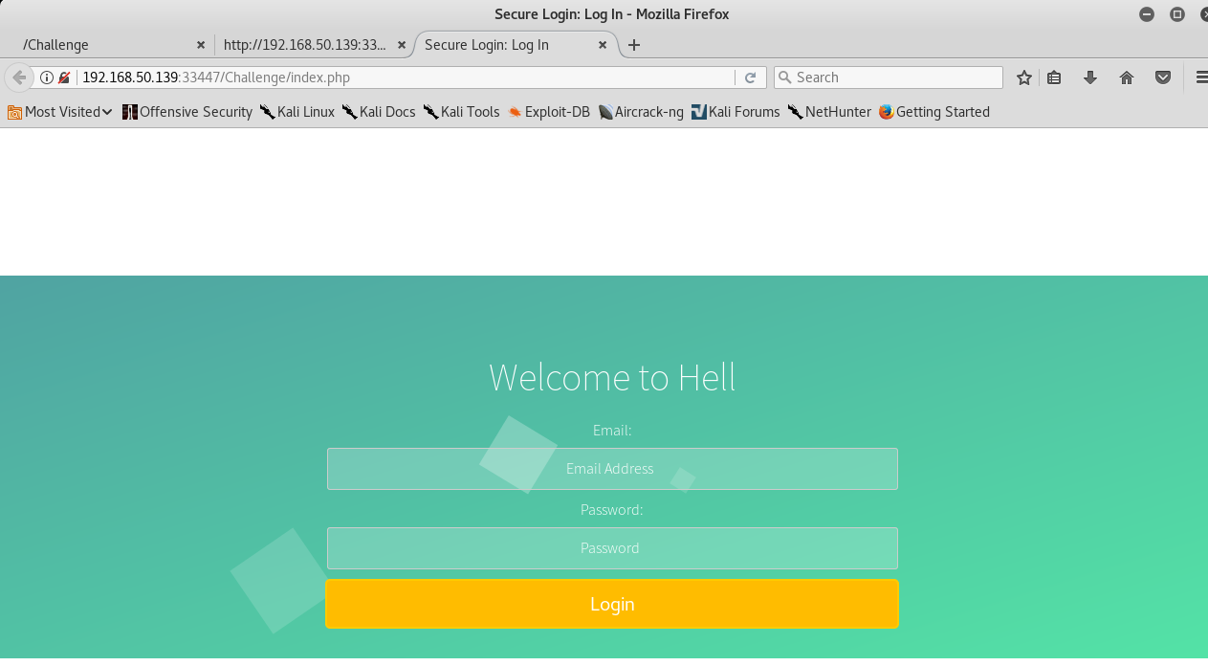This screenshot has width=1208, height=666.
Task: Click the insecure connection padlock icon
Action: tap(64, 78)
